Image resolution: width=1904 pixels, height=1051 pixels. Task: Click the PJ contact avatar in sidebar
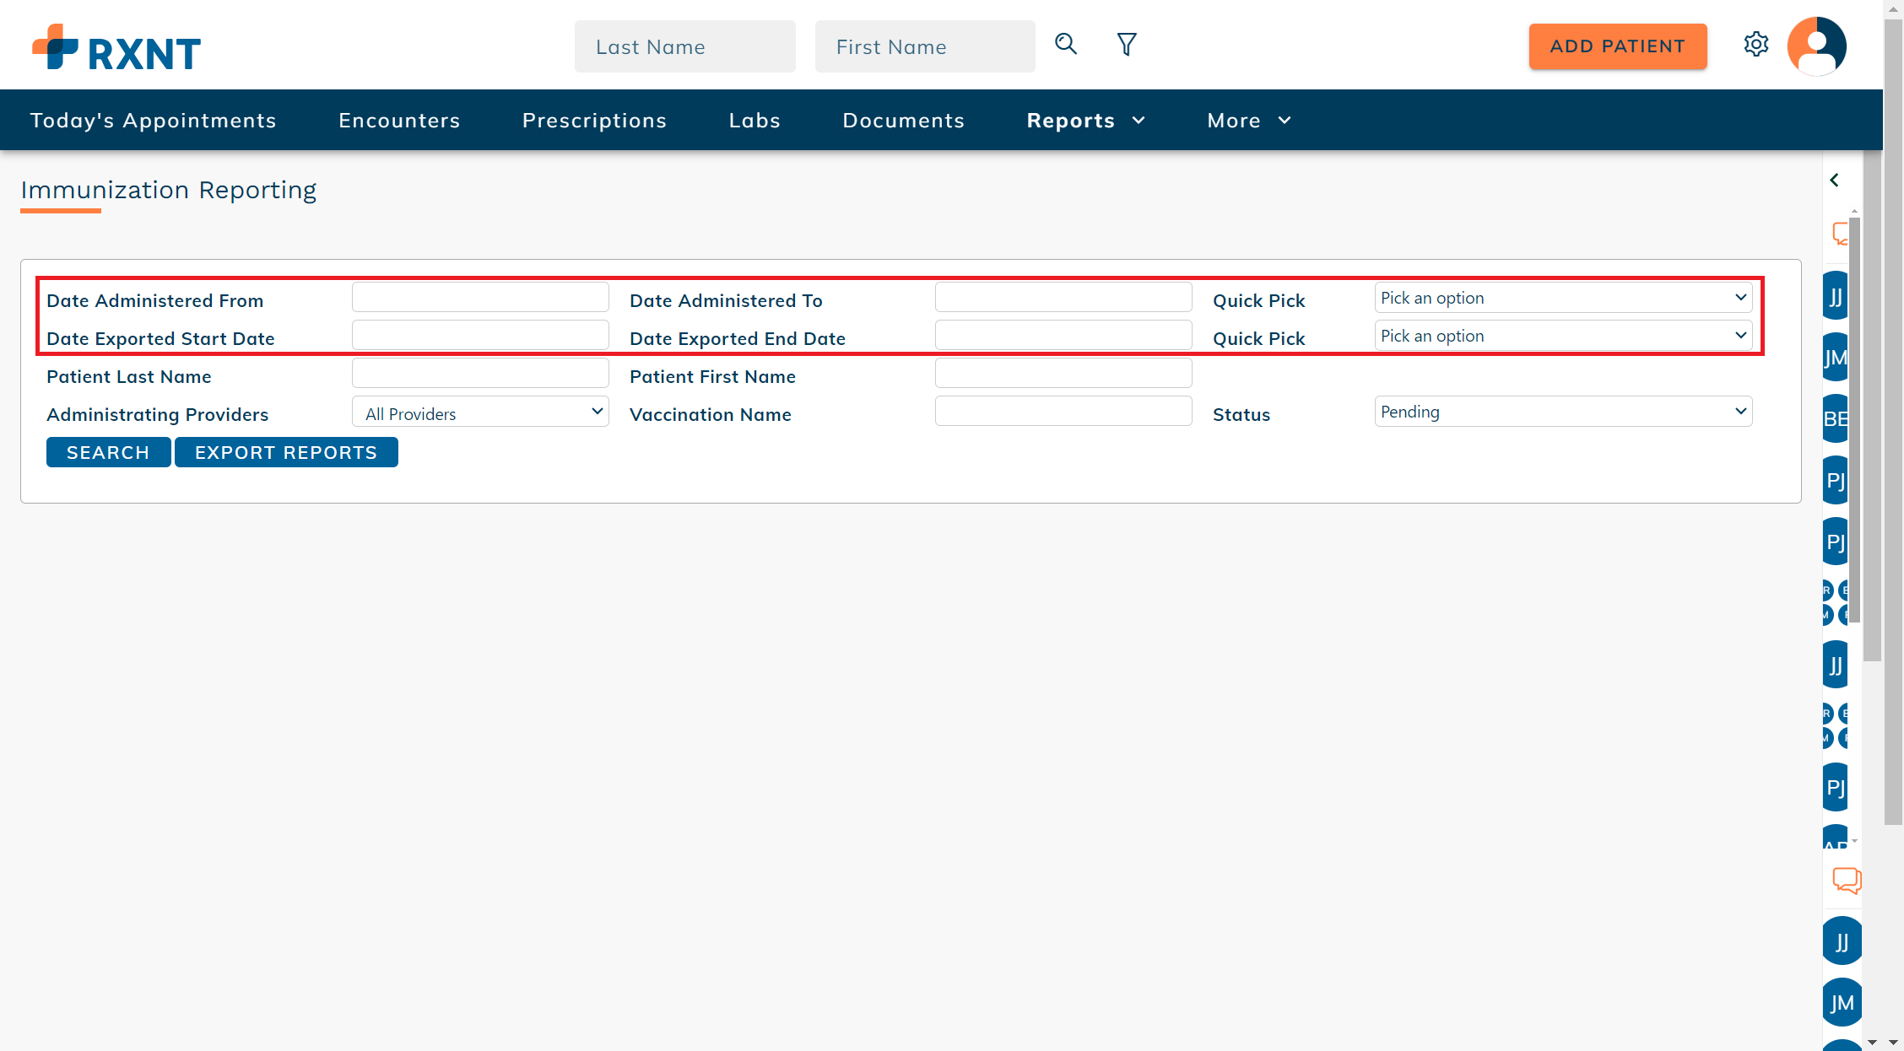1836,479
